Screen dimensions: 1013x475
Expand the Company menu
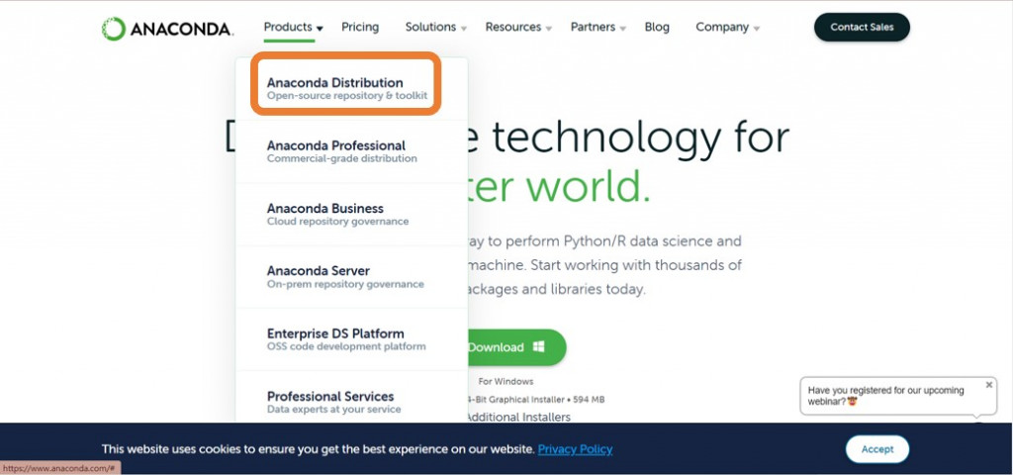[727, 27]
